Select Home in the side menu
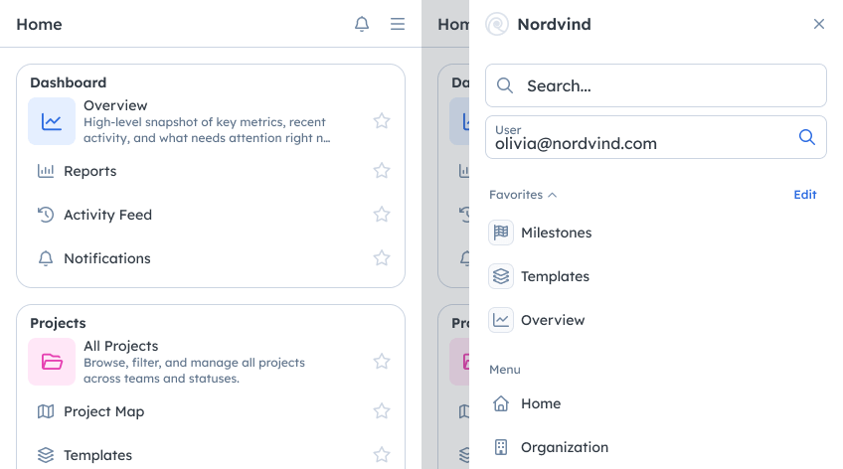Image resolution: width=843 pixels, height=469 pixels. (541, 403)
